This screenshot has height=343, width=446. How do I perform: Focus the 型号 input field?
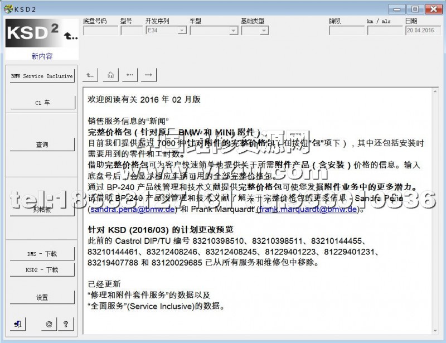132,30
